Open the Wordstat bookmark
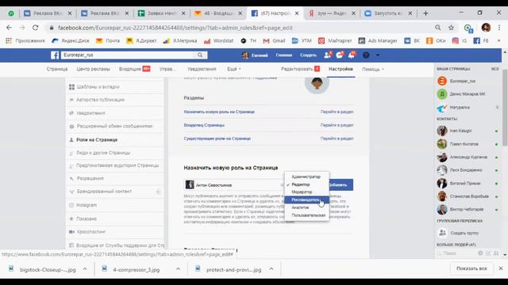Screen dimensions: 508x285 tap(219, 40)
